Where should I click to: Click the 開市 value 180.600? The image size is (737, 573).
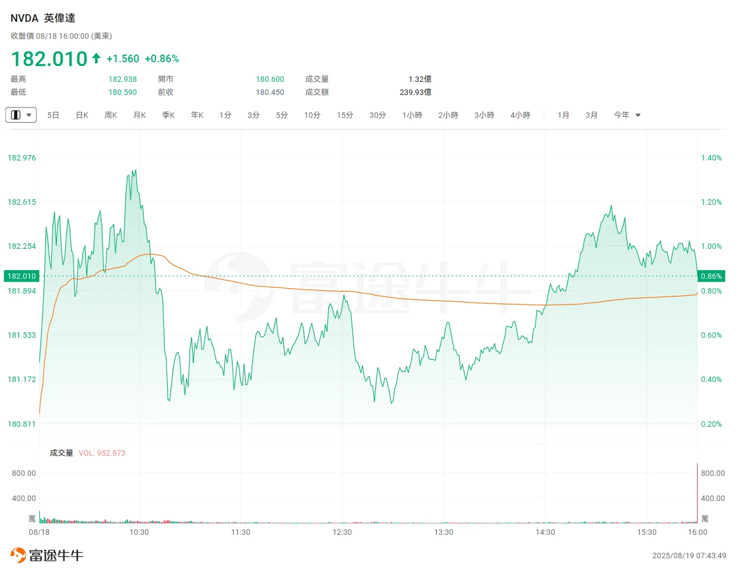click(270, 79)
